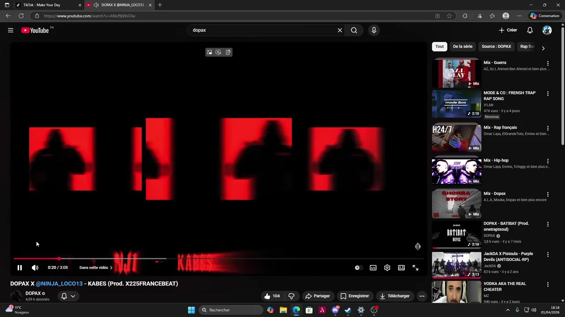
Task: Clear the search text with X
Action: (340, 30)
